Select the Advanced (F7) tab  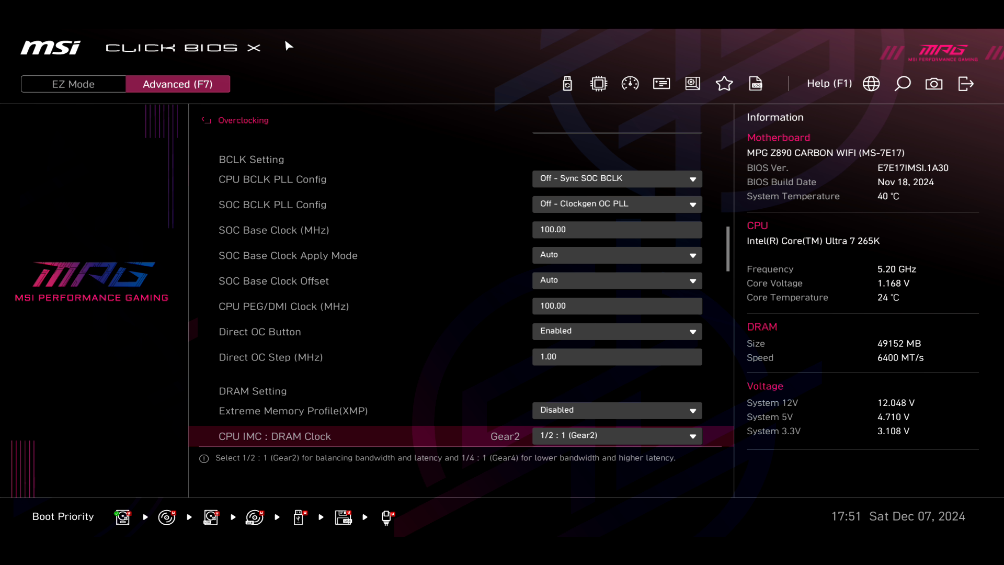[178, 84]
